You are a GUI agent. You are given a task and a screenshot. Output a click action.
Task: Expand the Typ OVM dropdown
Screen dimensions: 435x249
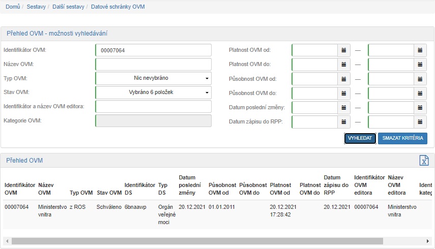pos(153,78)
